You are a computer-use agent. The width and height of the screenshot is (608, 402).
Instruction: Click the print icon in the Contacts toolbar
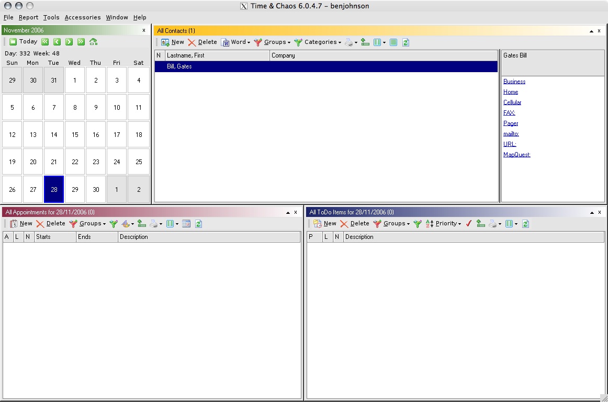[x=350, y=42]
